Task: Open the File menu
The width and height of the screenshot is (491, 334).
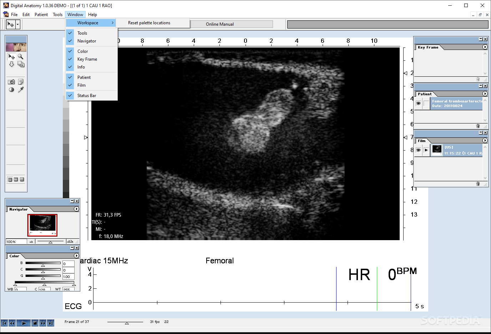Action: coord(14,15)
